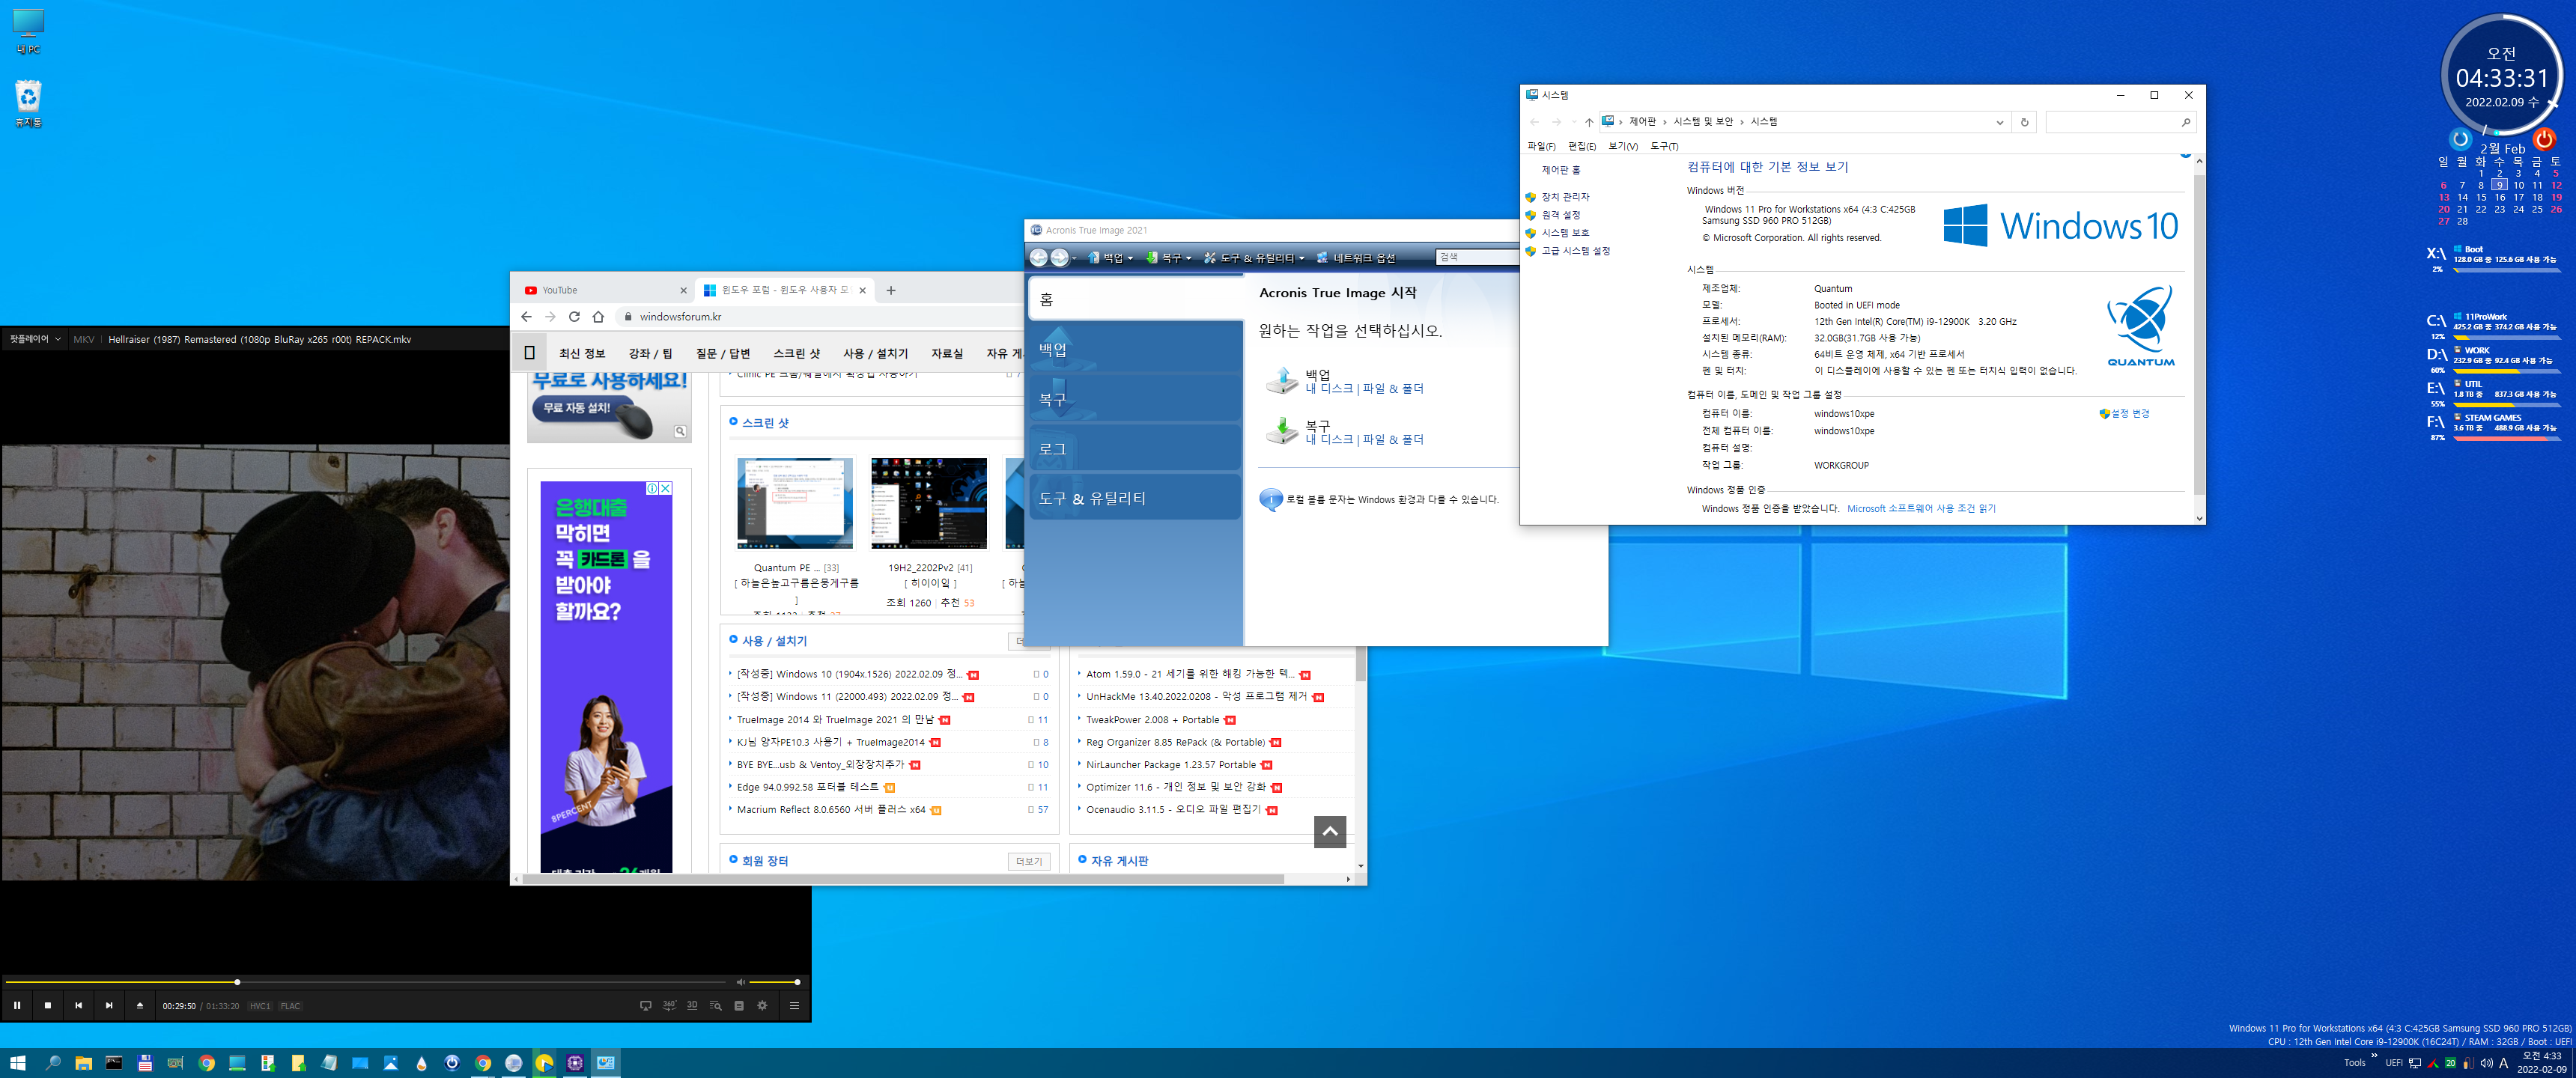Viewport: 2576px width, 1078px height.
Task: Switch to the YouTube browser tab
Action: click(603, 290)
